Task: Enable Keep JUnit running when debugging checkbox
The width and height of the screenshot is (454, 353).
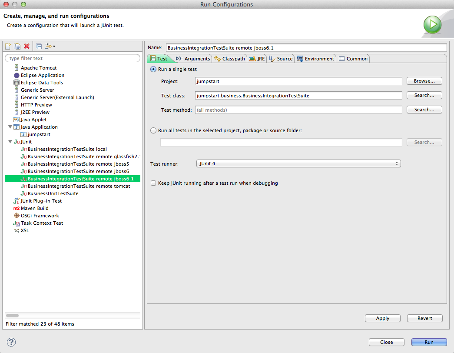Action: point(153,183)
